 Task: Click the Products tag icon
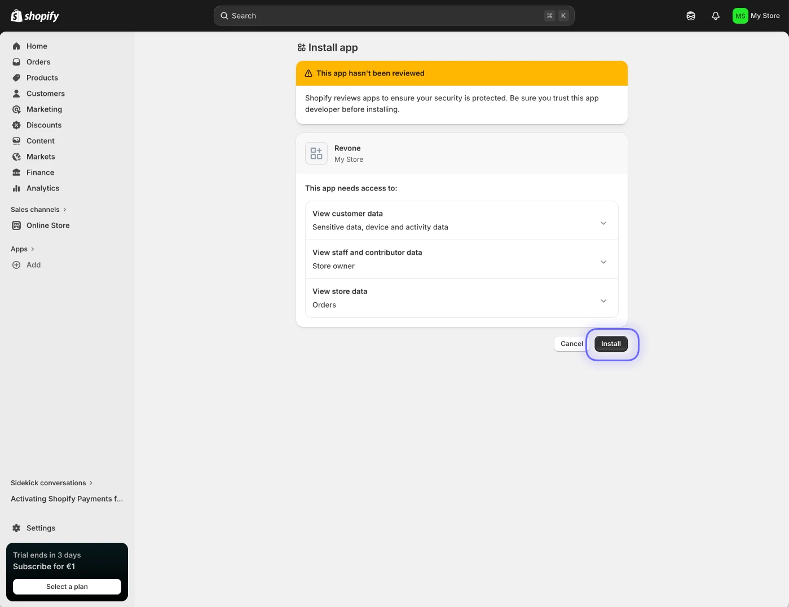tap(16, 78)
